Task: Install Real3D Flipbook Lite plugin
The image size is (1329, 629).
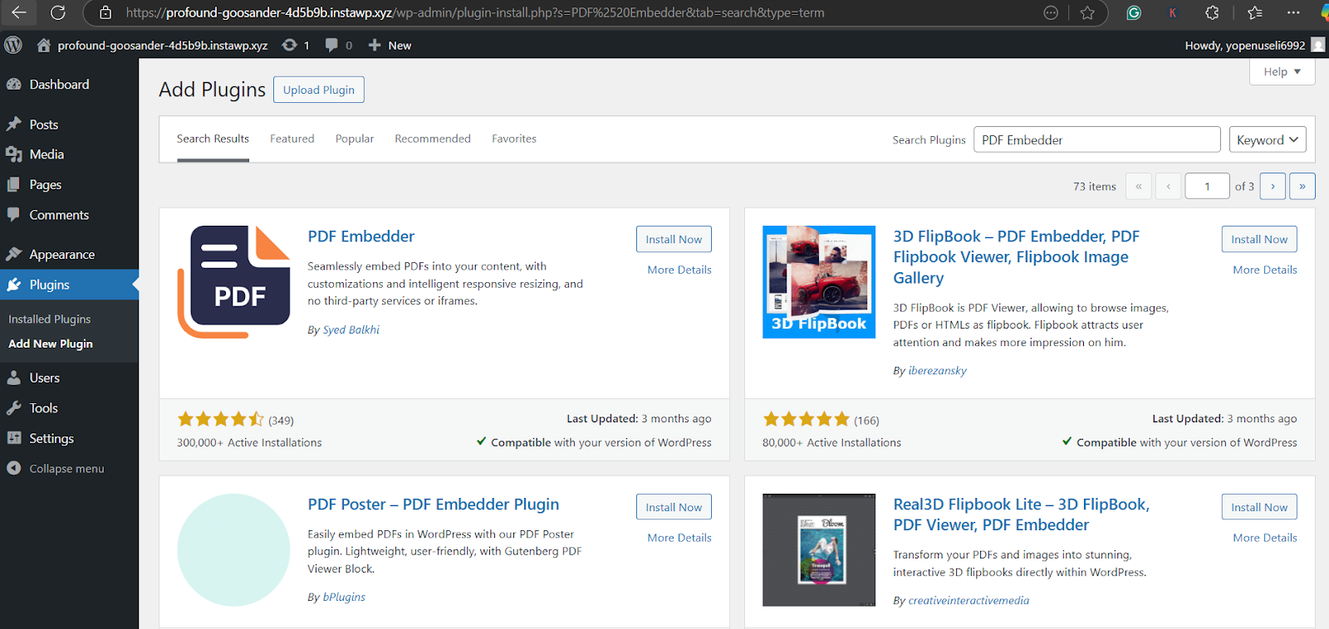Action: pyautogui.click(x=1259, y=507)
